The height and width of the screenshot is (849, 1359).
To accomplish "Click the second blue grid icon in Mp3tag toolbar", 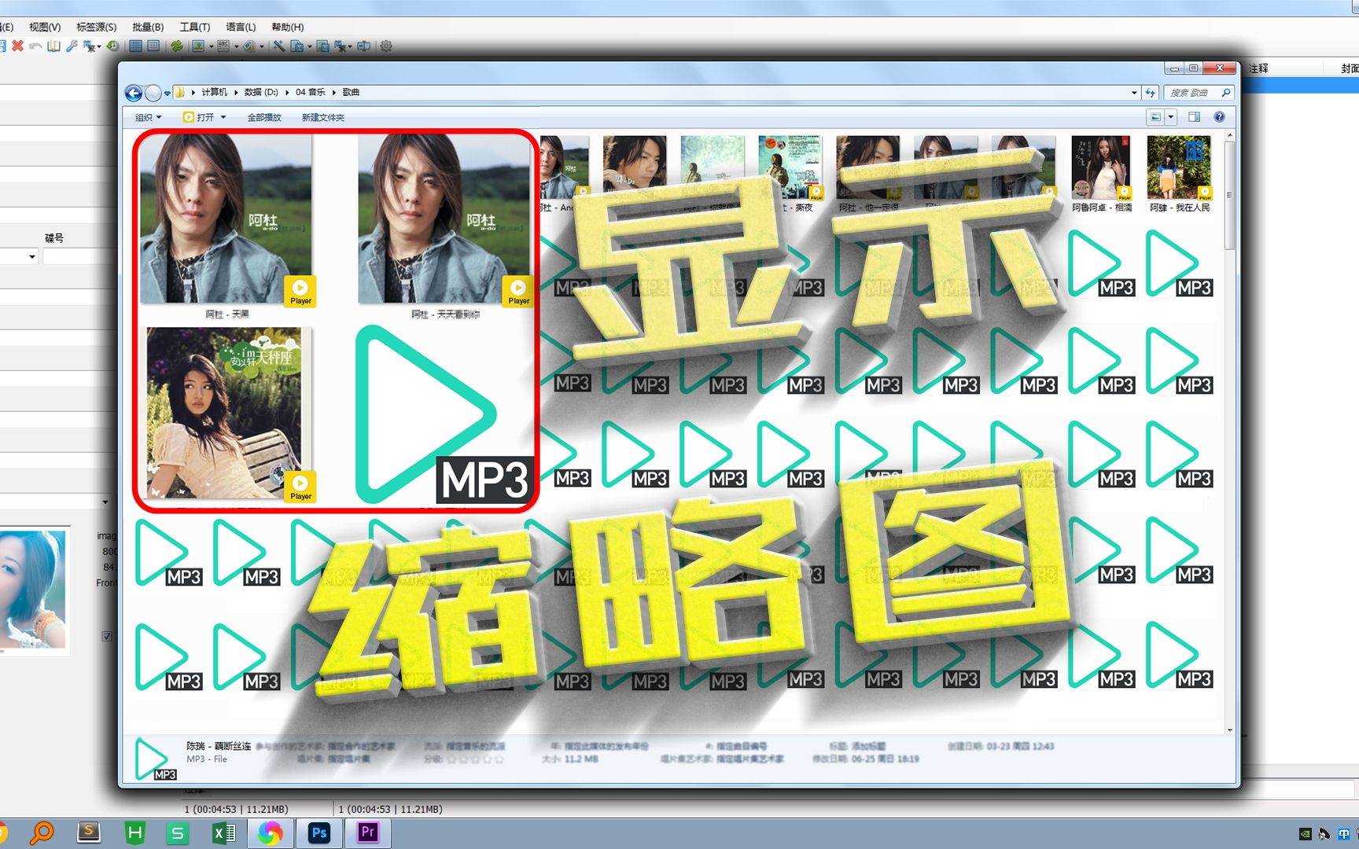I will (153, 46).
